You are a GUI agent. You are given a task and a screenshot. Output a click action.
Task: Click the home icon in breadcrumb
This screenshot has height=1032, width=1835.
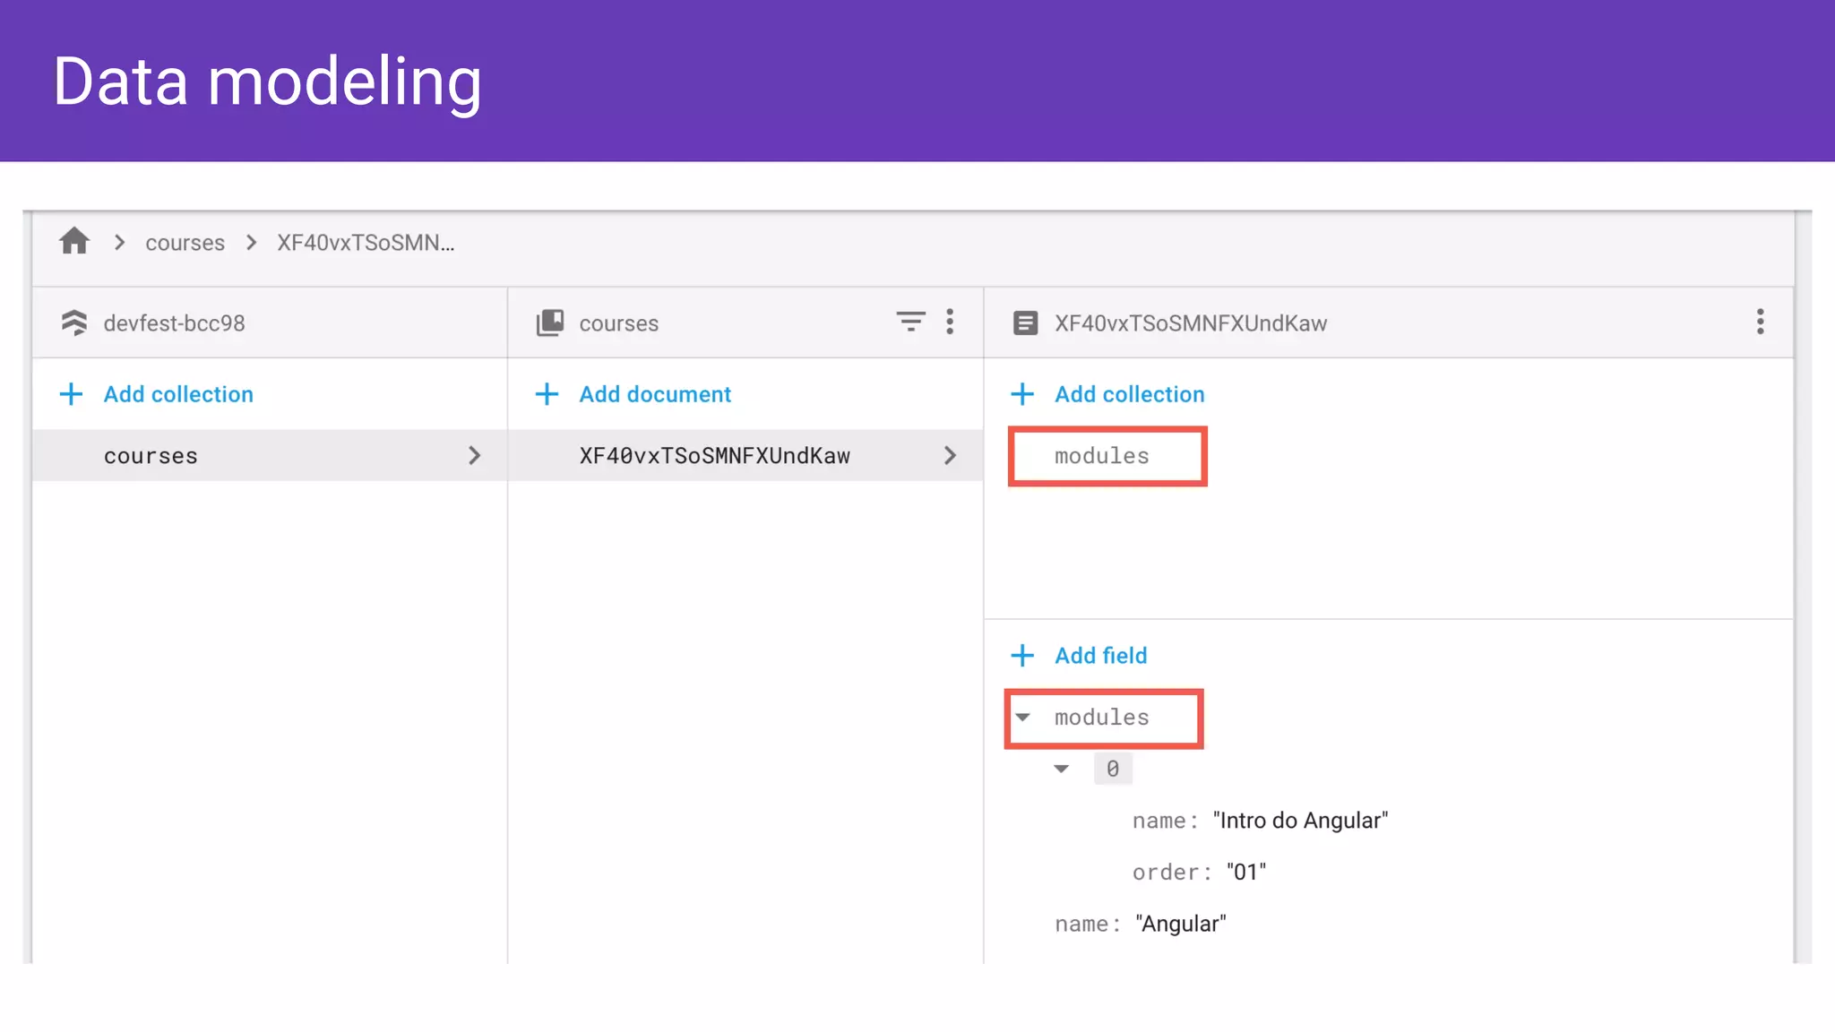[74, 242]
